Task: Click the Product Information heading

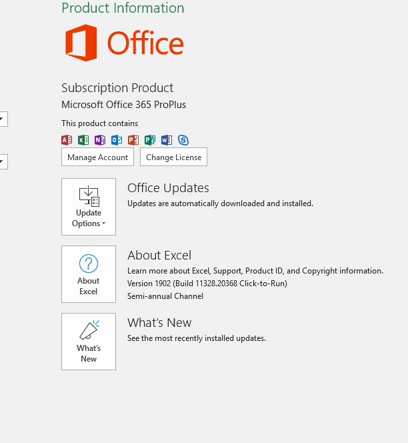Action: point(123,7)
